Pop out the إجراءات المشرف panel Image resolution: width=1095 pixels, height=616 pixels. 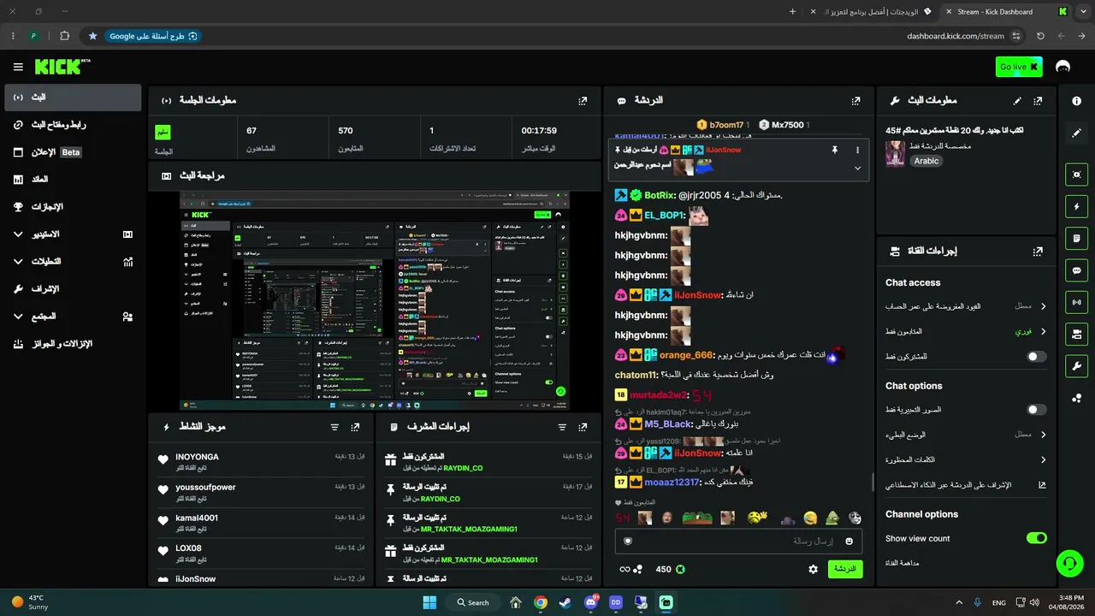tap(583, 426)
